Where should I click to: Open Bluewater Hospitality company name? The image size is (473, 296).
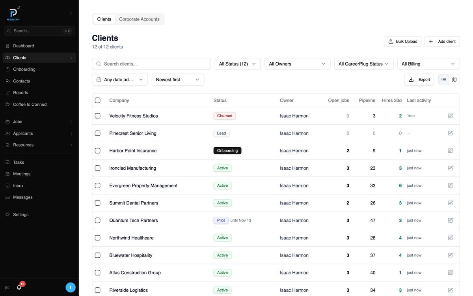(x=131, y=255)
